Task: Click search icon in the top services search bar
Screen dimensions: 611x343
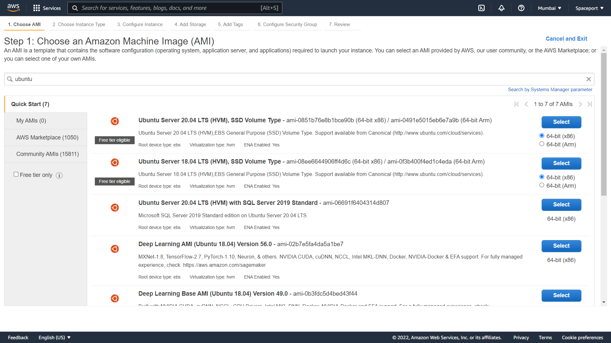Action: [x=75, y=8]
